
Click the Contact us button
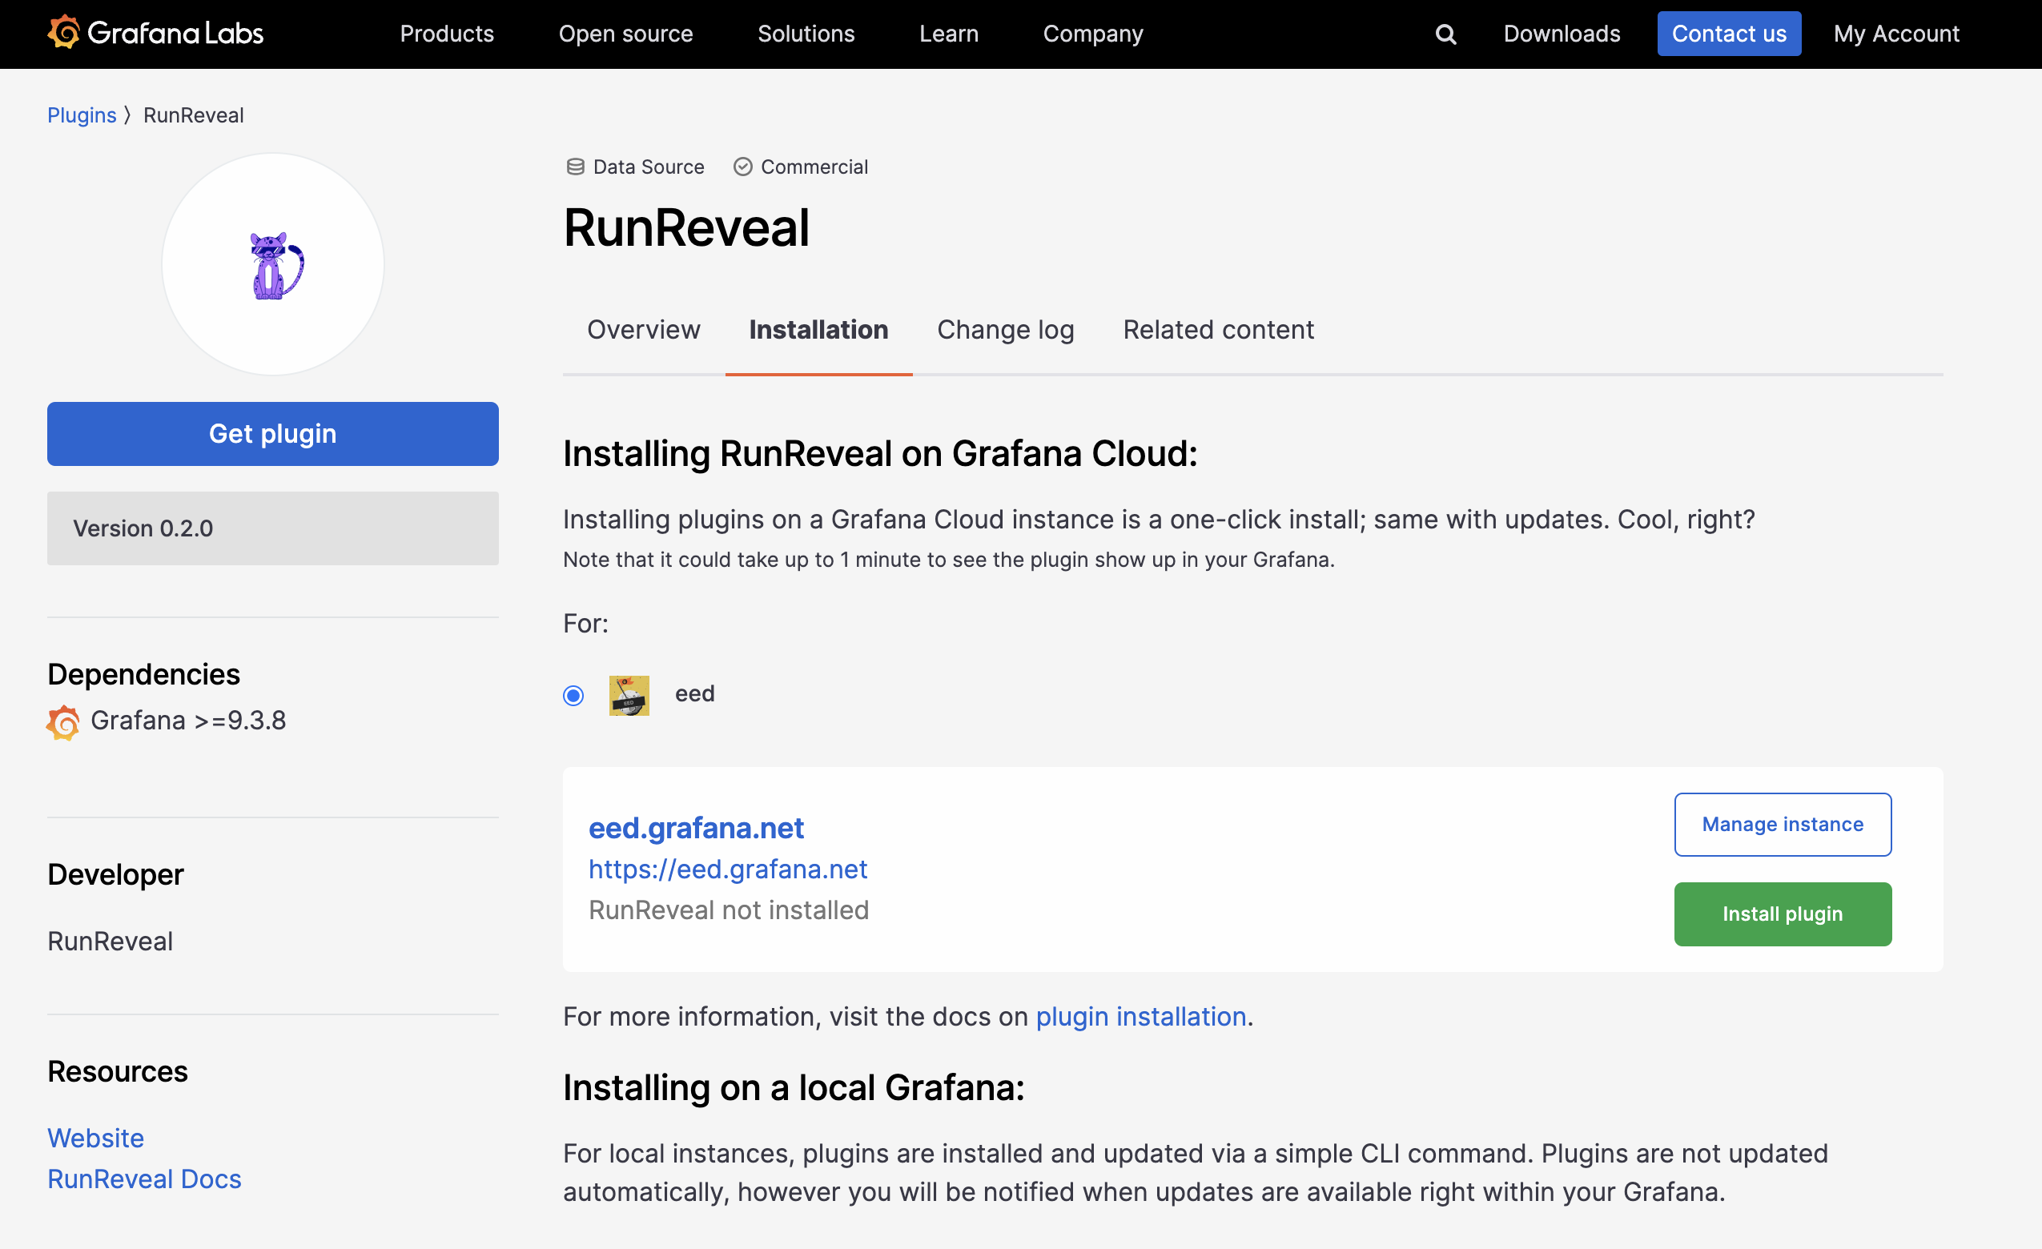tap(1728, 34)
